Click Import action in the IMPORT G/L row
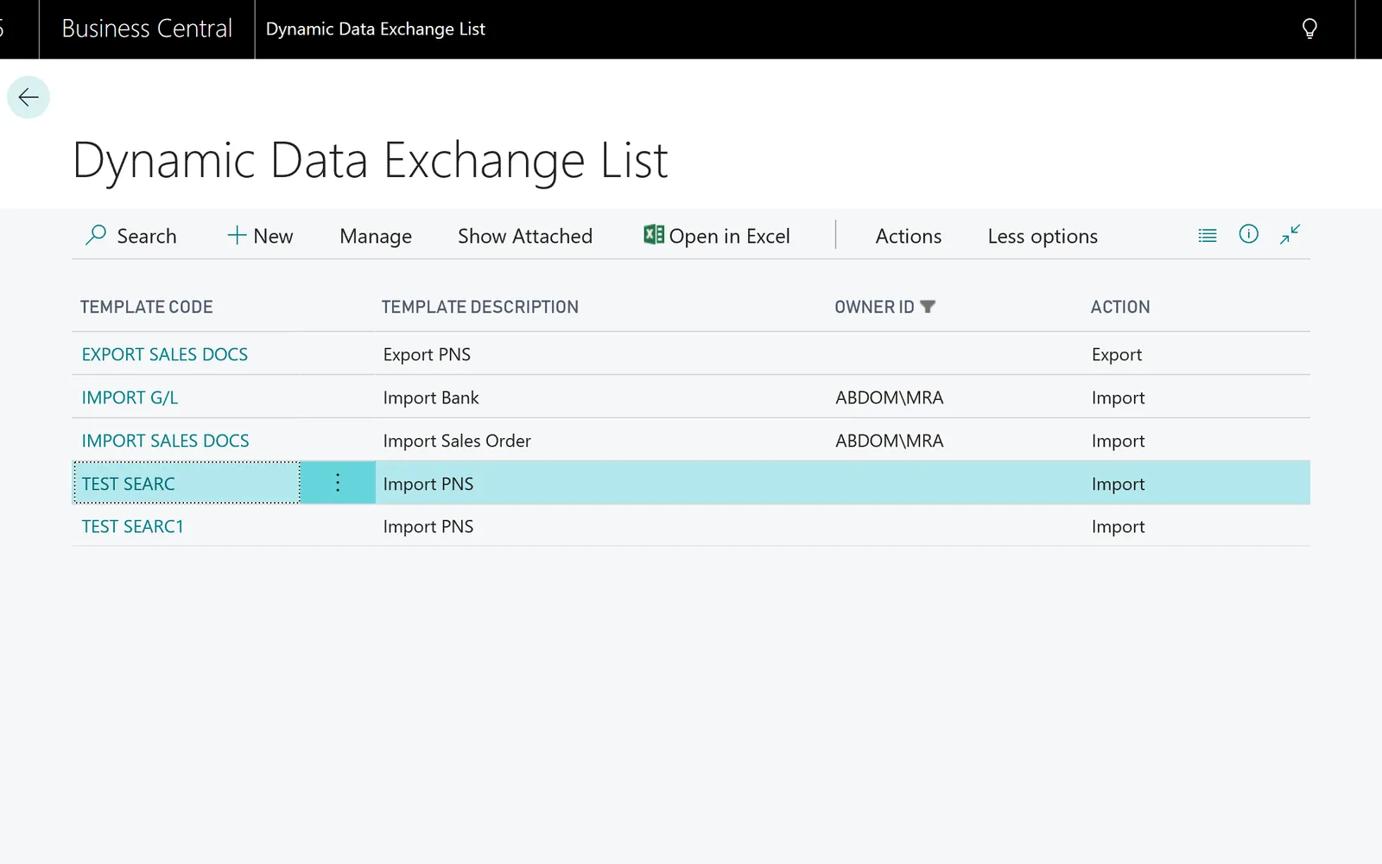Image resolution: width=1382 pixels, height=864 pixels. [1118, 397]
